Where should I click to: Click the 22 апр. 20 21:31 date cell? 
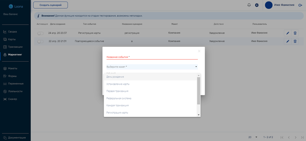(58, 41)
